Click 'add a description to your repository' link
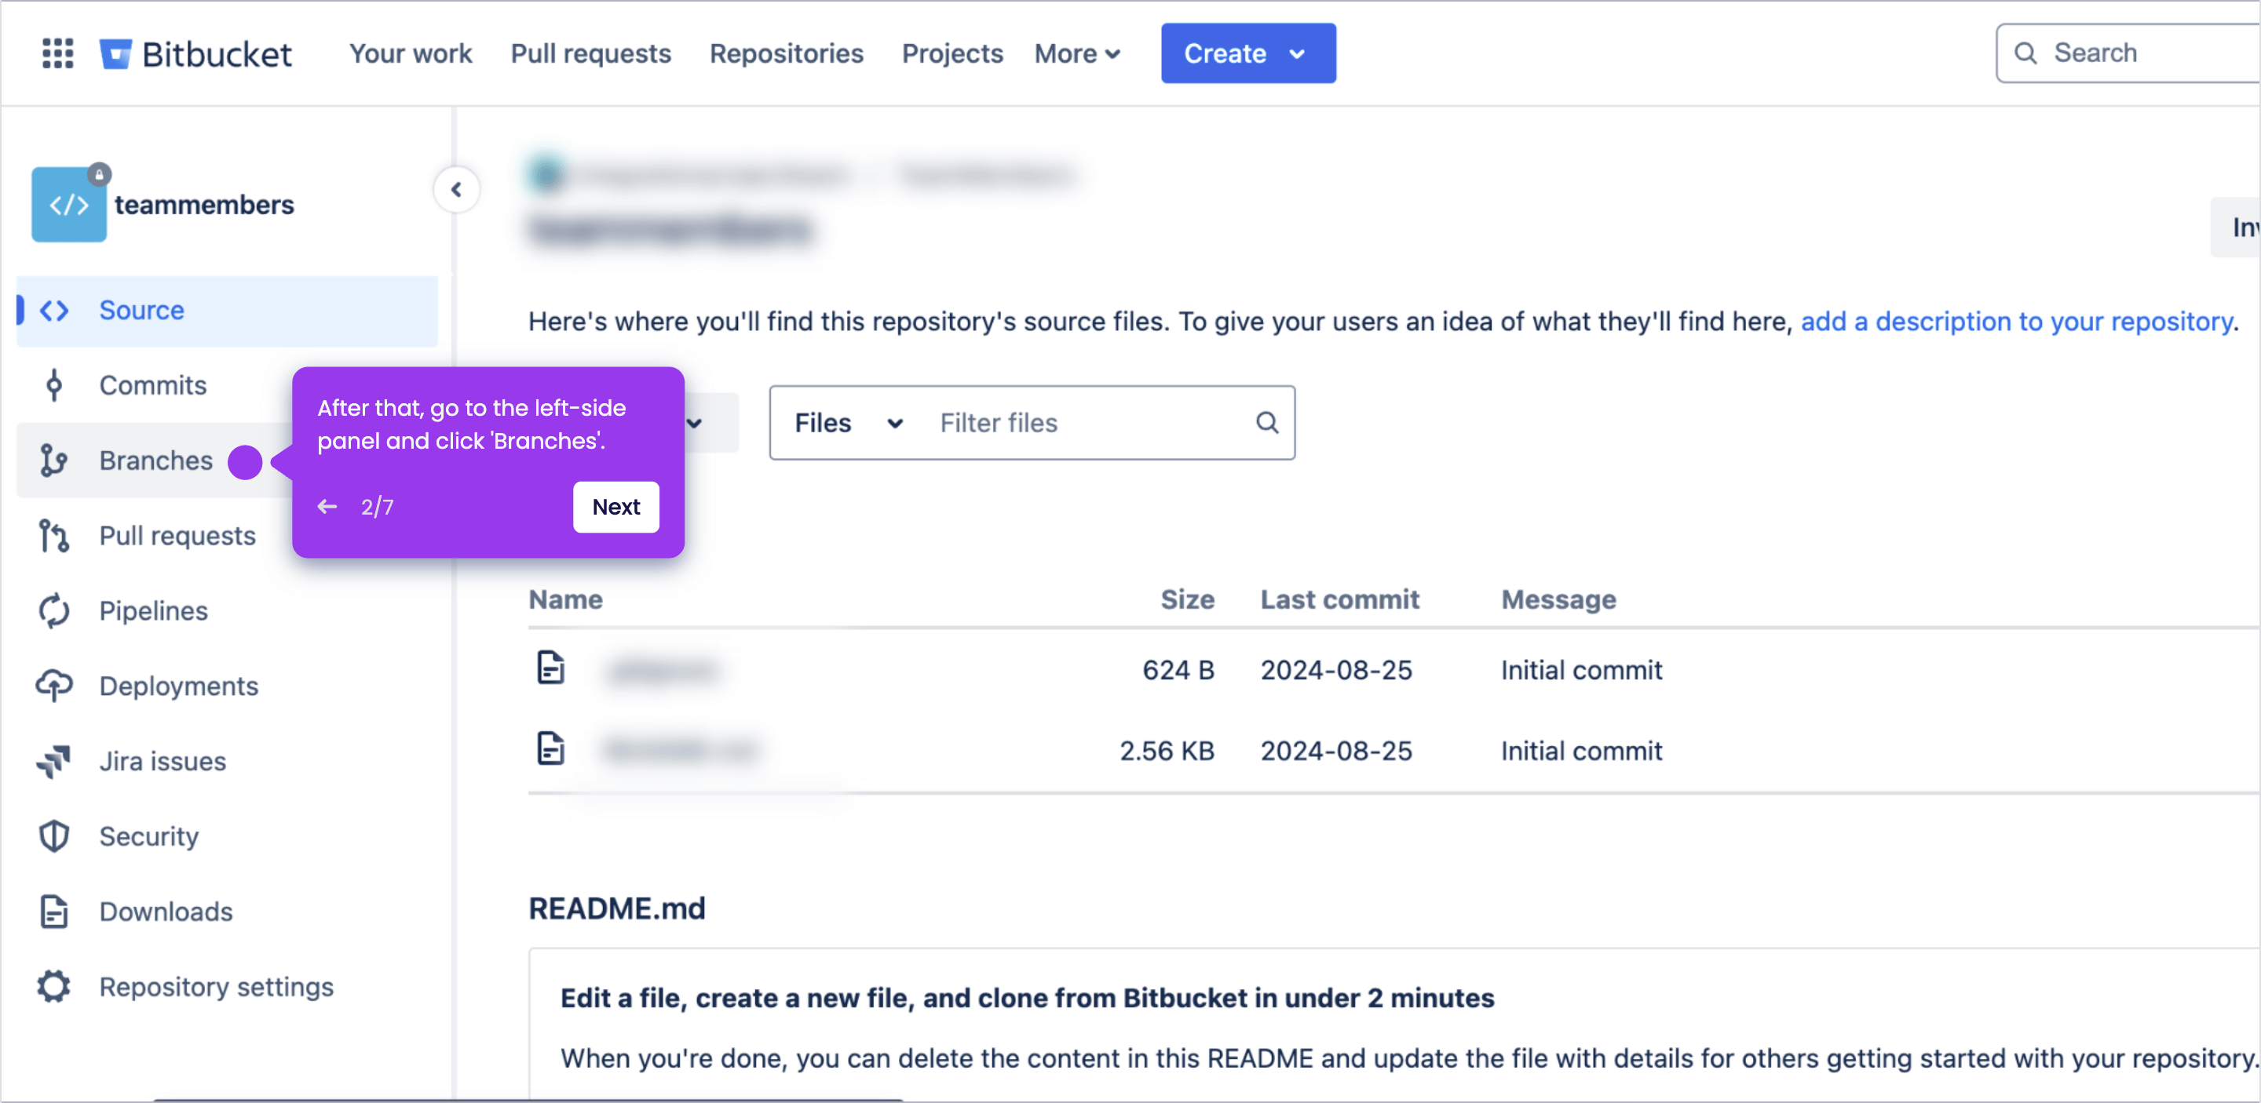The height and width of the screenshot is (1103, 2261). (2016, 322)
